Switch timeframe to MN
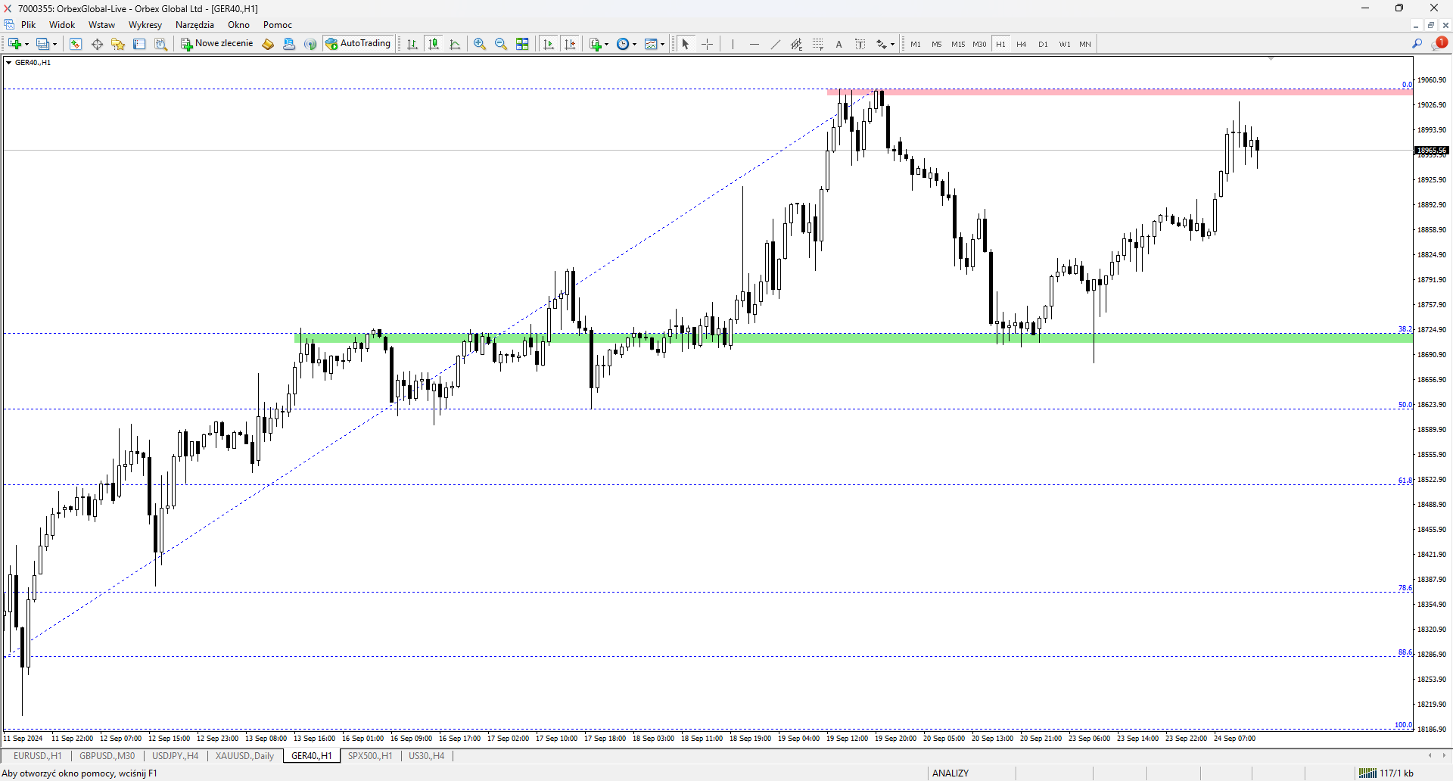This screenshot has width=1453, height=781. point(1085,44)
